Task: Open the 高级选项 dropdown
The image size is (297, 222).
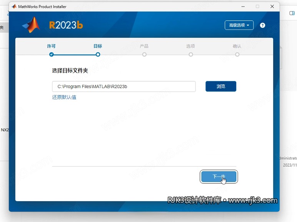Action: pyautogui.click(x=239, y=25)
